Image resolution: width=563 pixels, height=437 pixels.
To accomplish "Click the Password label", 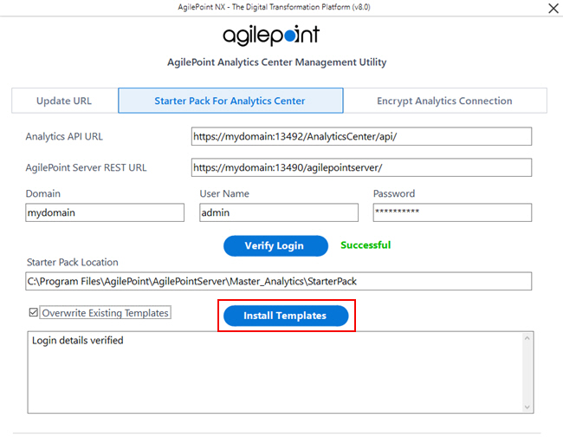I will (394, 193).
